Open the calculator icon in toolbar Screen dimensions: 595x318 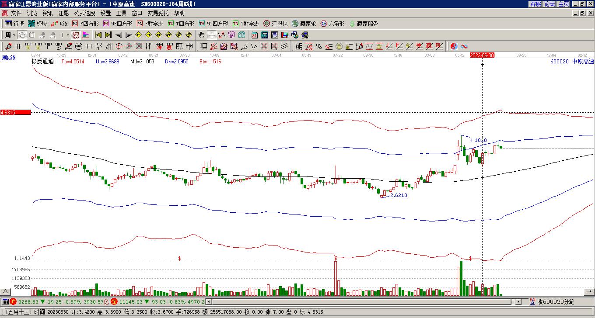265,35
